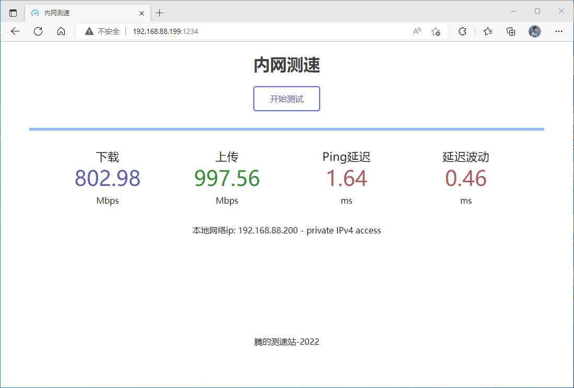
Task: Refresh the speed test page
Action: coord(38,31)
